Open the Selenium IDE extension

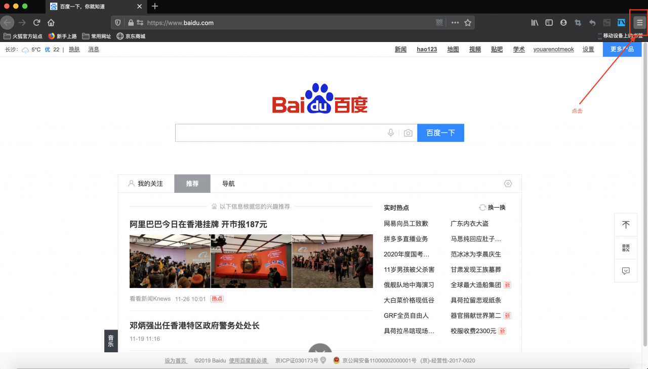click(x=606, y=23)
